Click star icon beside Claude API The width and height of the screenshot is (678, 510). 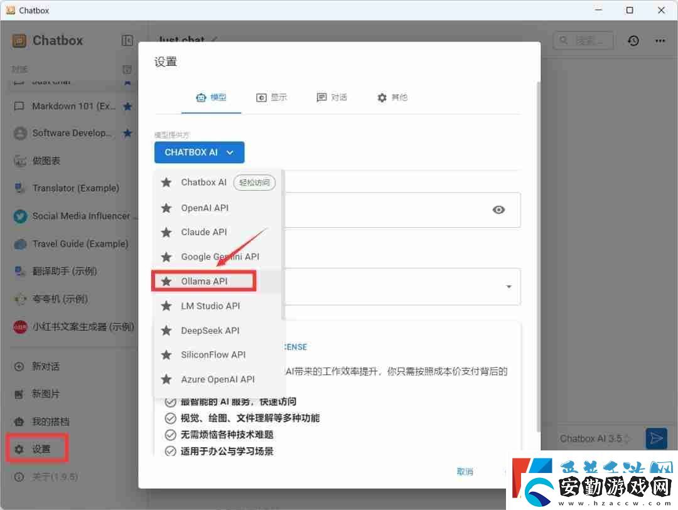click(x=166, y=232)
